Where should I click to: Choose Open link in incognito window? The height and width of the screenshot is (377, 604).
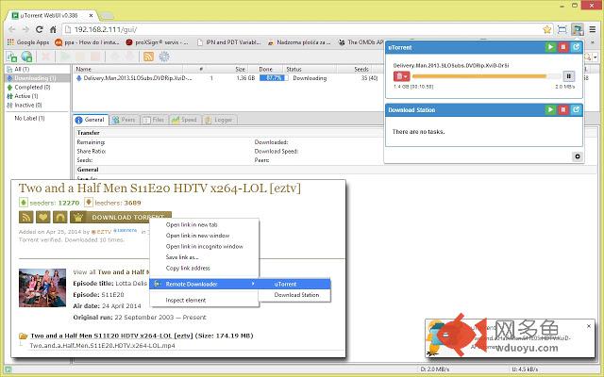coord(204,246)
